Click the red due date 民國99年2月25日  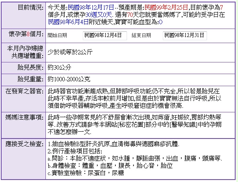(x=166, y=7)
